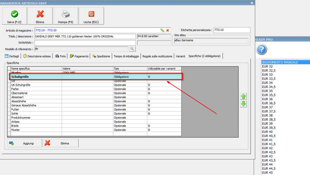Open the Foto tab
Screen dimensions: 310x175
(x=60, y=56)
